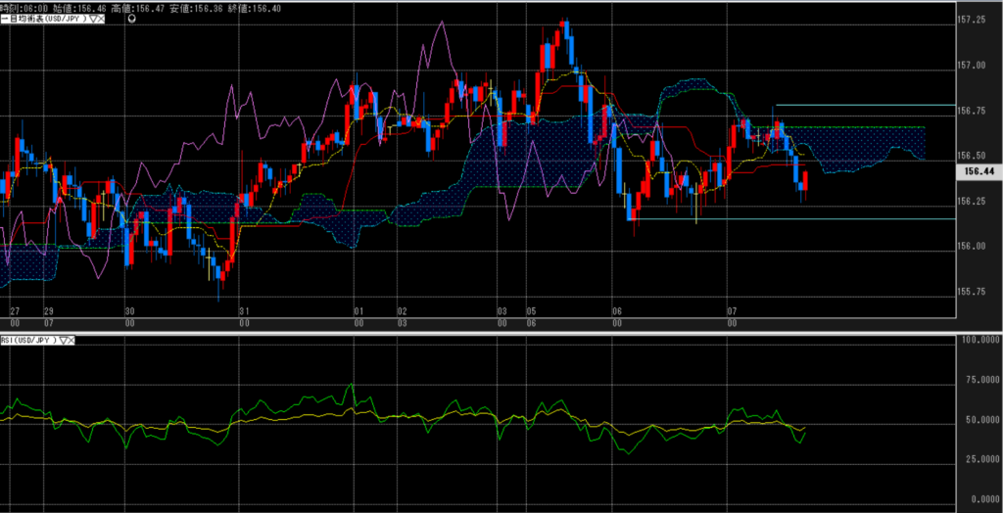Select the date marker 30 on time axis
This screenshot has width=1003, height=513.
click(129, 309)
